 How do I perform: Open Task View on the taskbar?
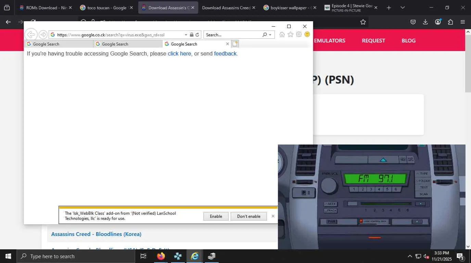[x=143, y=256]
